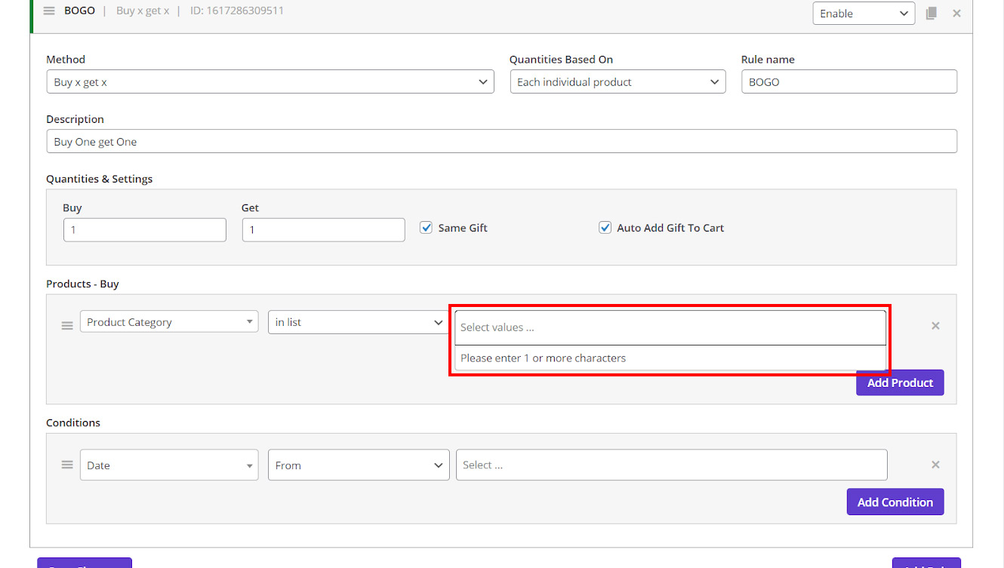Screen dimensions: 1004x568
Task: Click the Rule name input field
Action: [x=848, y=82]
